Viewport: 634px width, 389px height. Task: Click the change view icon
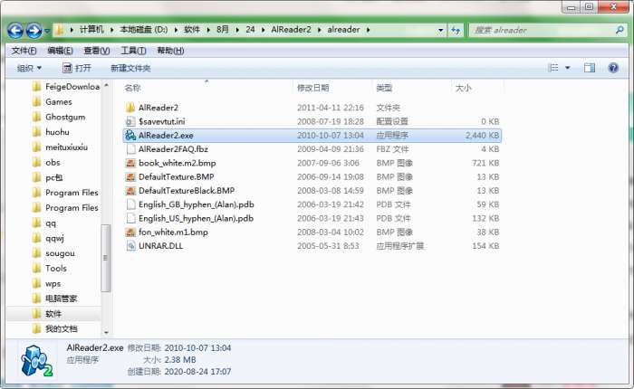point(553,68)
